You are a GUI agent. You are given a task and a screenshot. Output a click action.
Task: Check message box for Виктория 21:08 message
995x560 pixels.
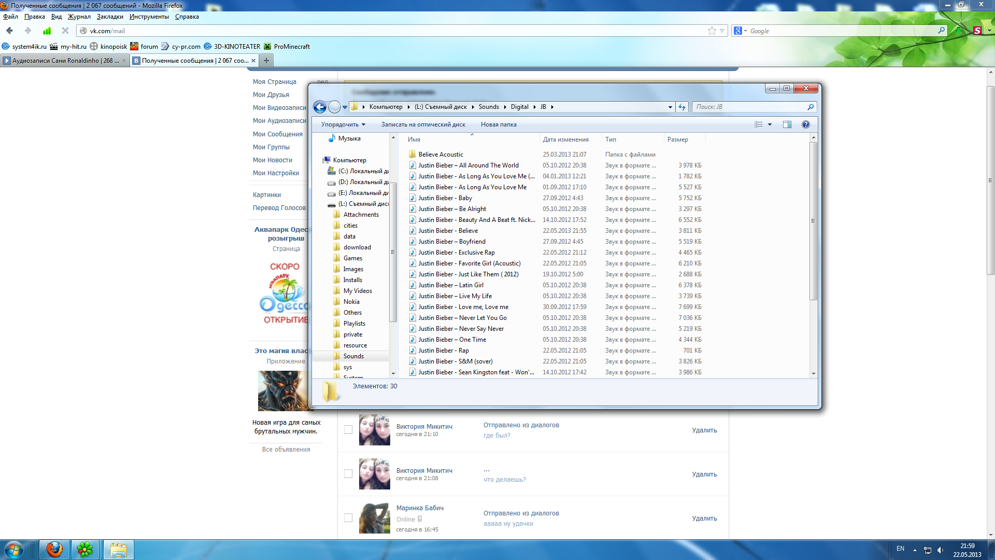[348, 474]
